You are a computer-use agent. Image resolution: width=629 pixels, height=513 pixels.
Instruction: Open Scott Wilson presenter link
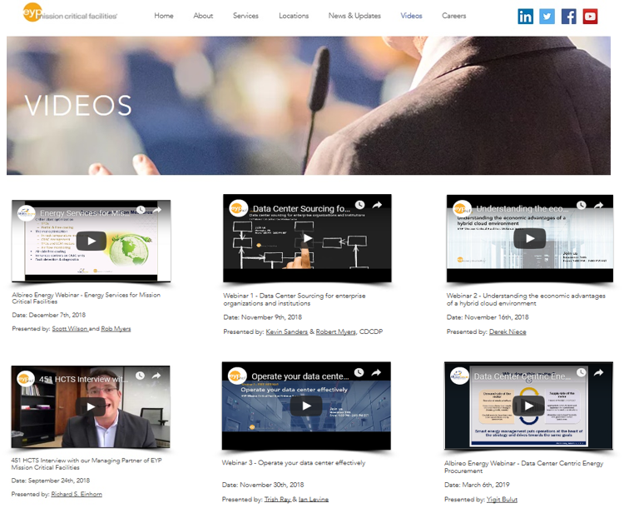[x=70, y=328]
